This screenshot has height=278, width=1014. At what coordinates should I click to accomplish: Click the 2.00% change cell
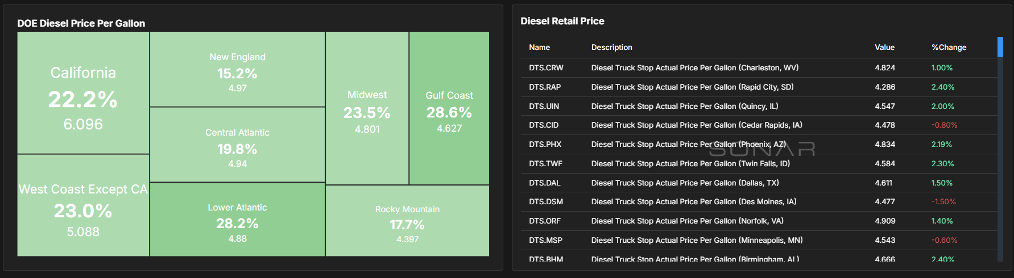[x=942, y=106]
